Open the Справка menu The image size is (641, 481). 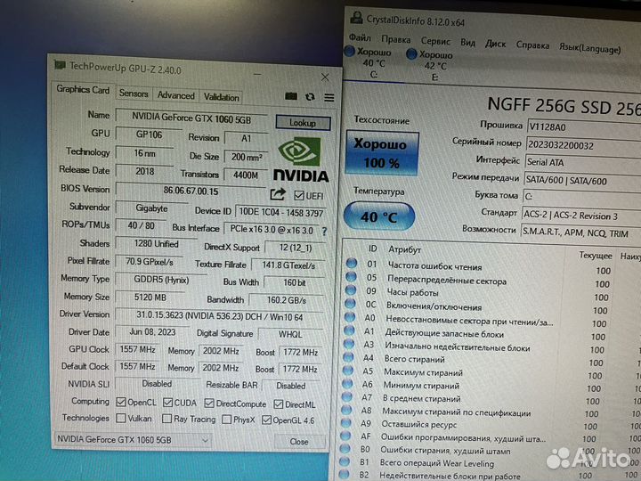click(x=532, y=45)
